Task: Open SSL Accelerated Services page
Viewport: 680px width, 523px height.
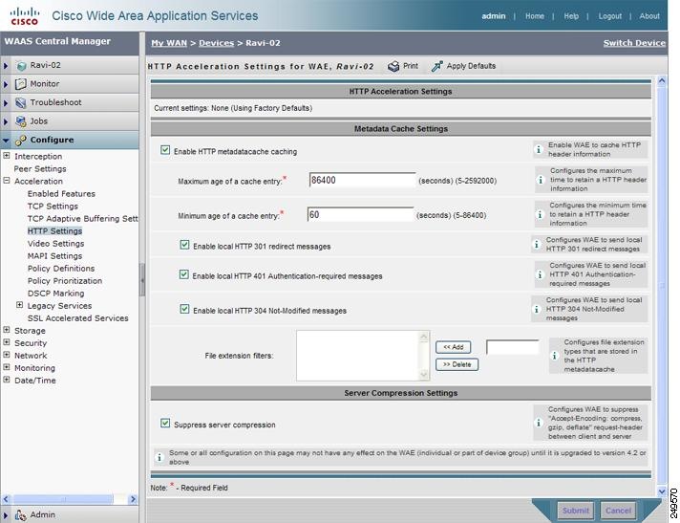Action: [x=78, y=318]
